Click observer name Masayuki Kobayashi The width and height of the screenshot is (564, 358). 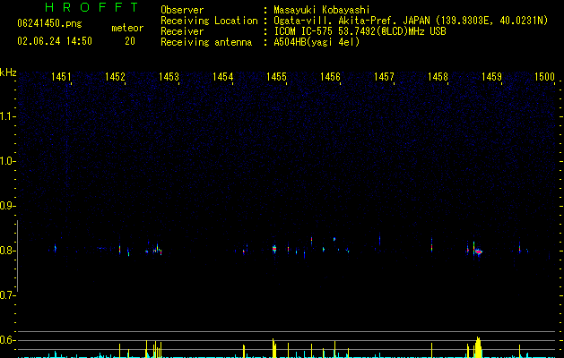coord(322,10)
